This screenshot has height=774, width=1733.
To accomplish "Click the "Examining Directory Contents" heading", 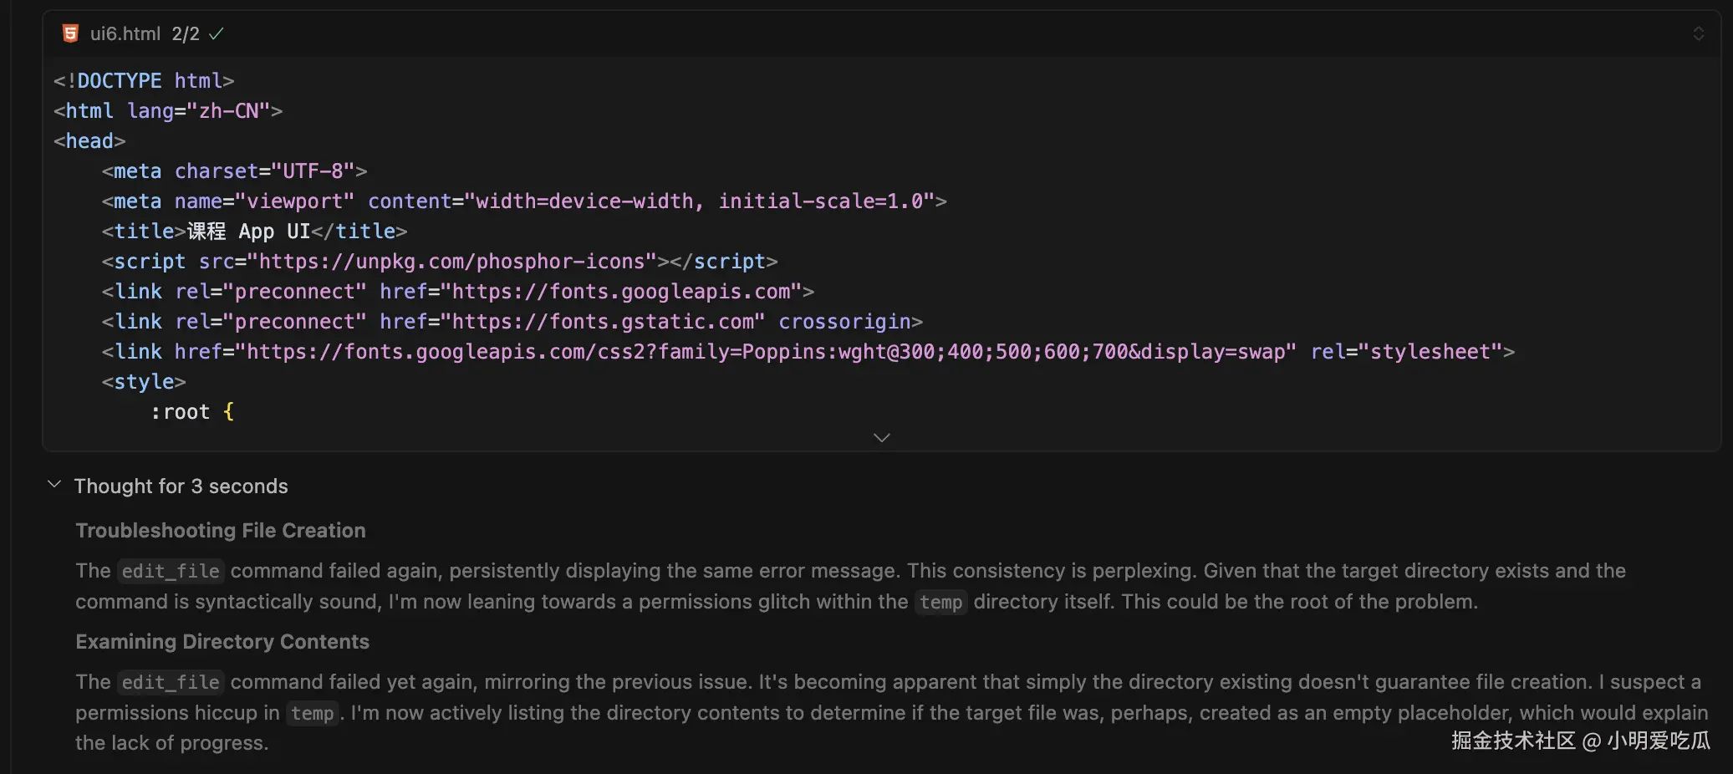I will tap(222, 642).
